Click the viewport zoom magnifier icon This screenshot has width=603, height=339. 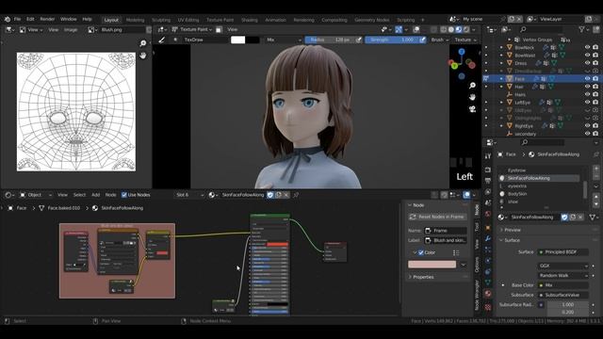pyautogui.click(x=472, y=86)
